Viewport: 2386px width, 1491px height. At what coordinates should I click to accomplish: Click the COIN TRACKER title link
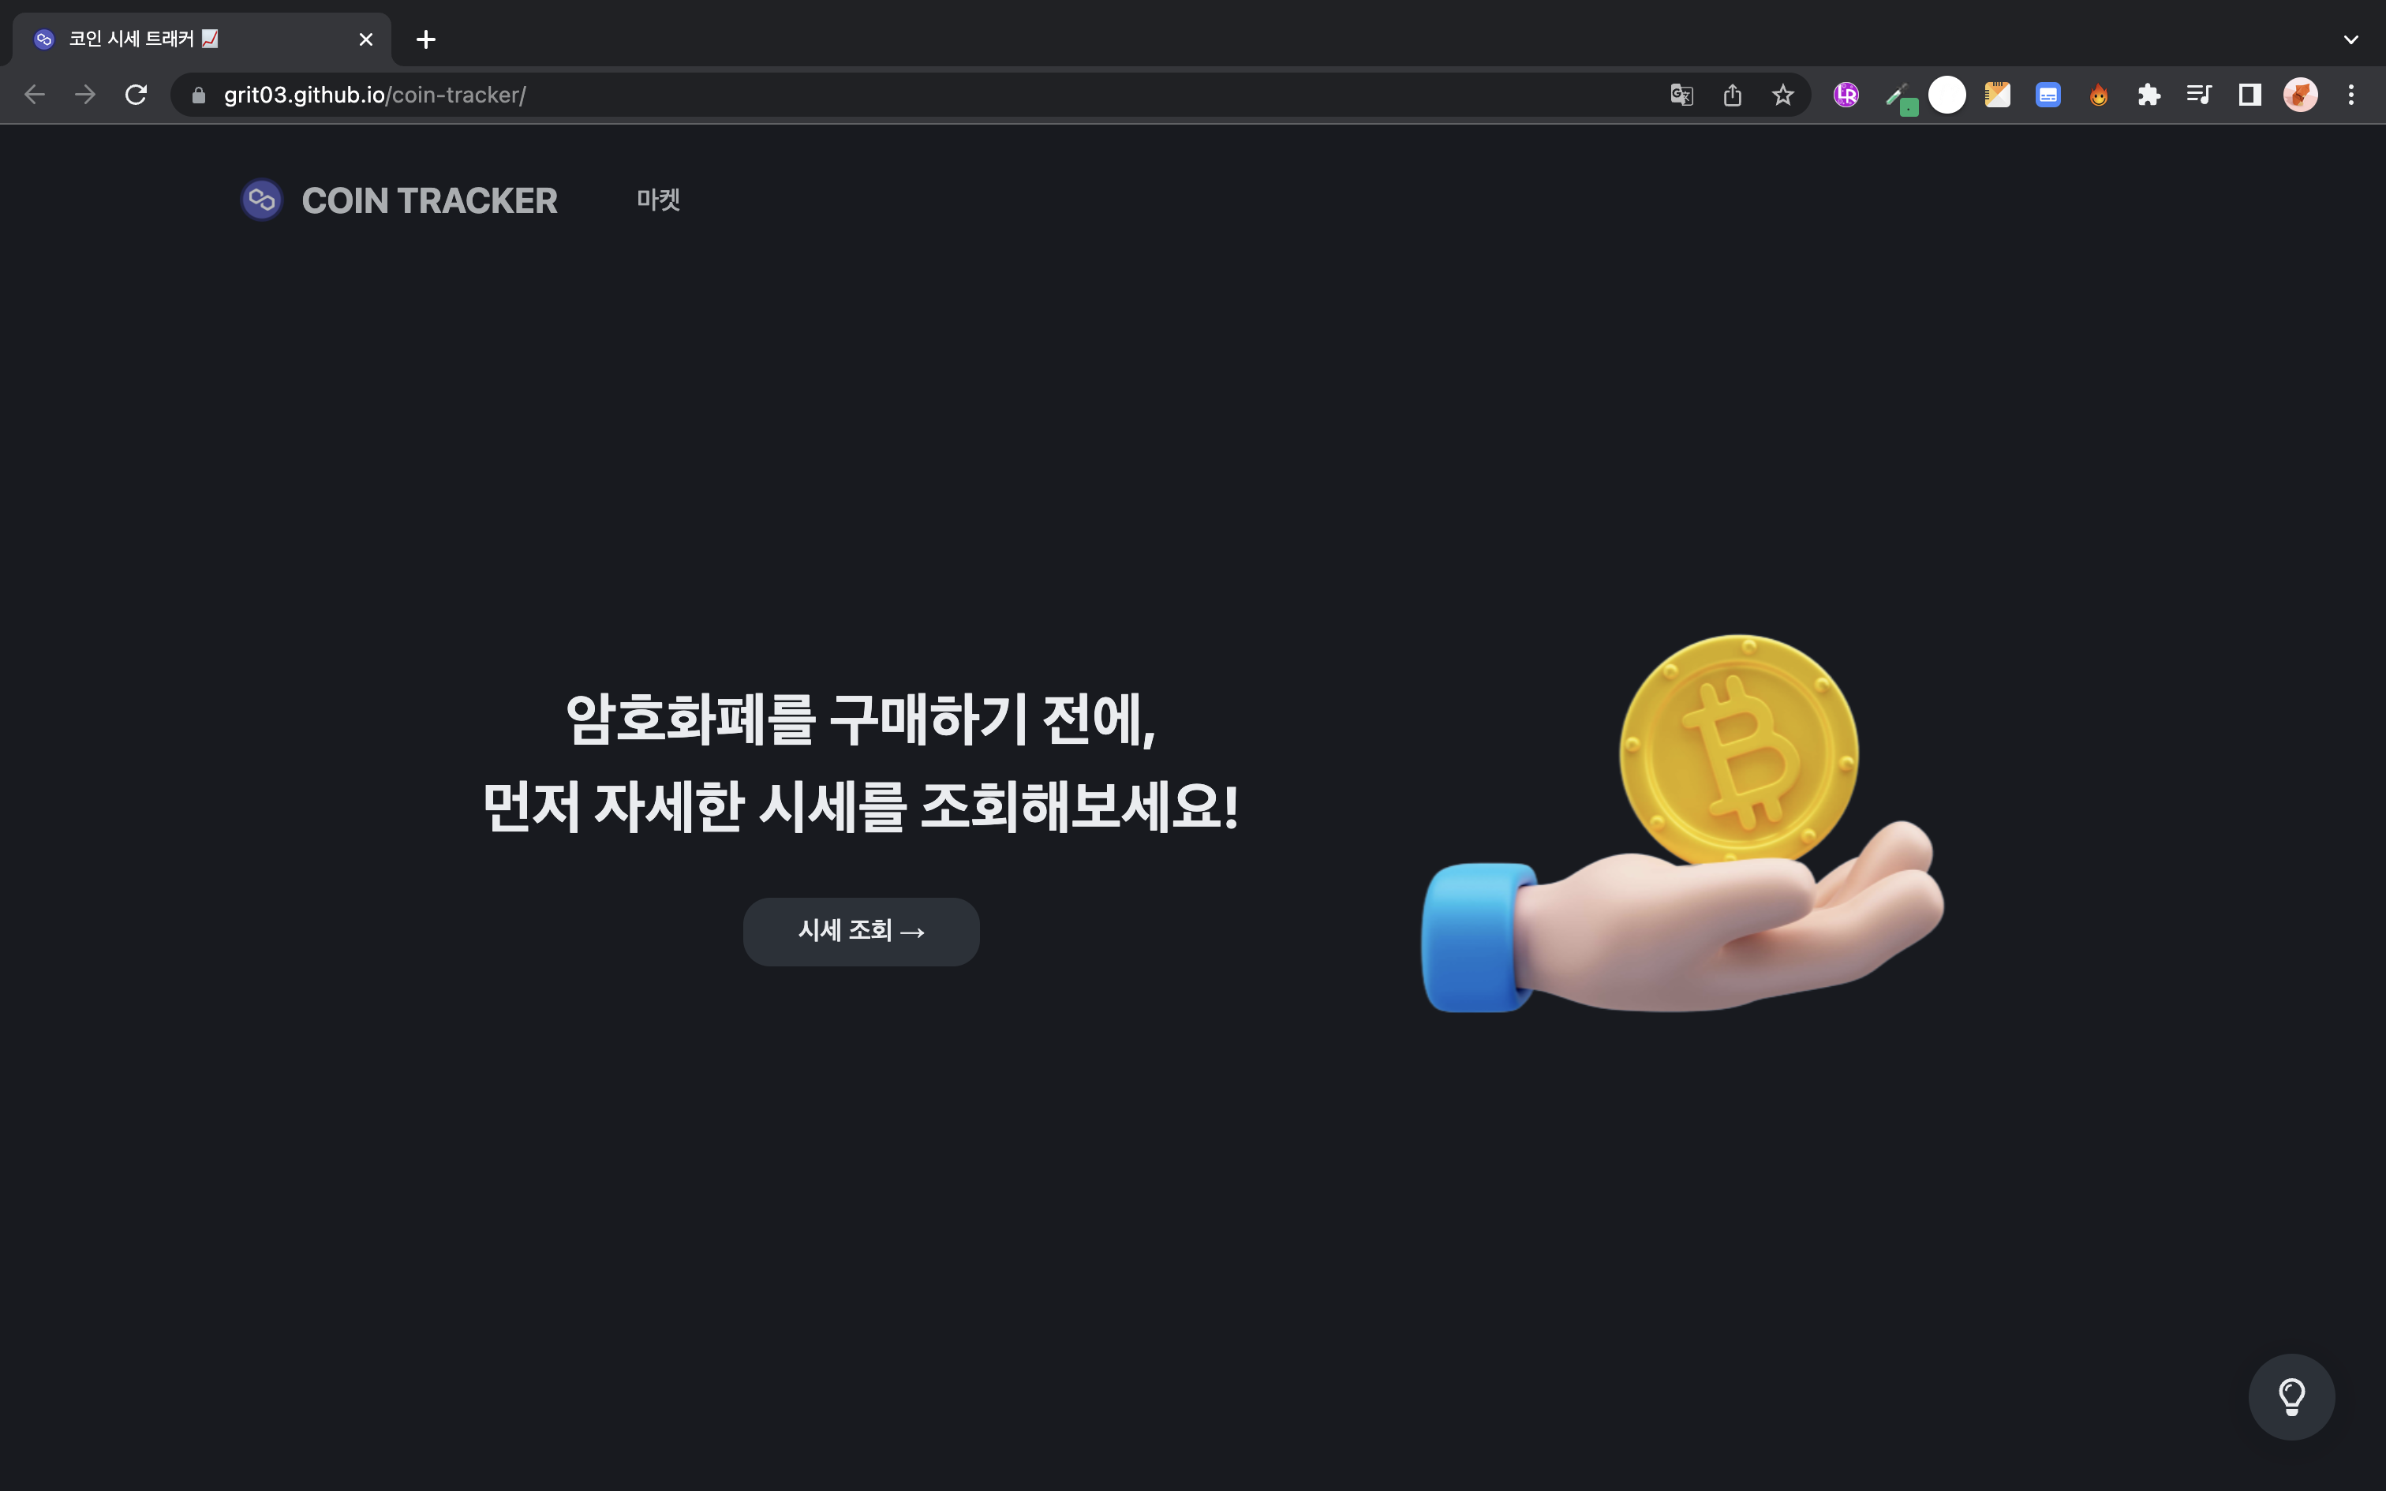click(429, 200)
